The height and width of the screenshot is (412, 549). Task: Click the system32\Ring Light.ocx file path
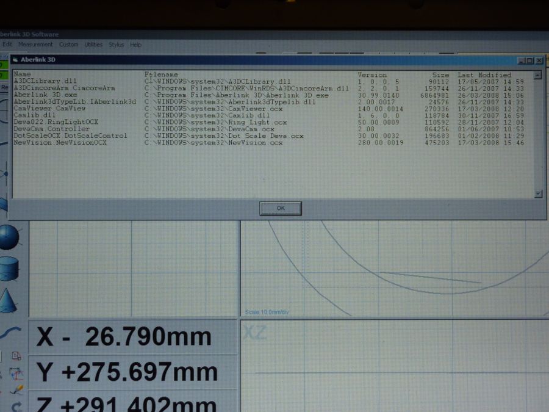click(x=215, y=122)
